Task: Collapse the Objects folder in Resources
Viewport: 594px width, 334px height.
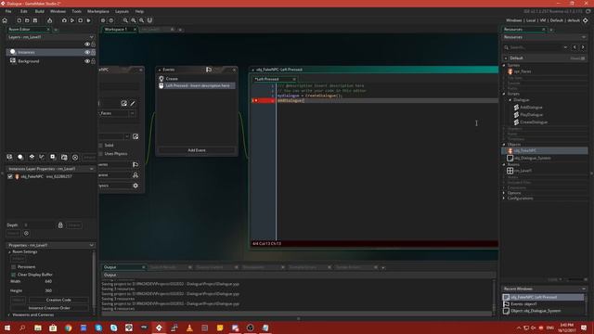Action: 504,145
